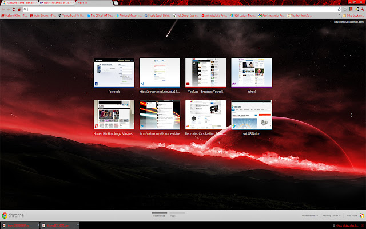366x229 pixels.
Task: Open the webOS Nation thumbnail
Action: tap(252, 114)
